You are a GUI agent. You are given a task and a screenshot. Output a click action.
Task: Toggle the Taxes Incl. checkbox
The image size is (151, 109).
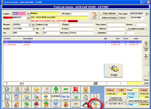pyautogui.click(x=146, y=52)
